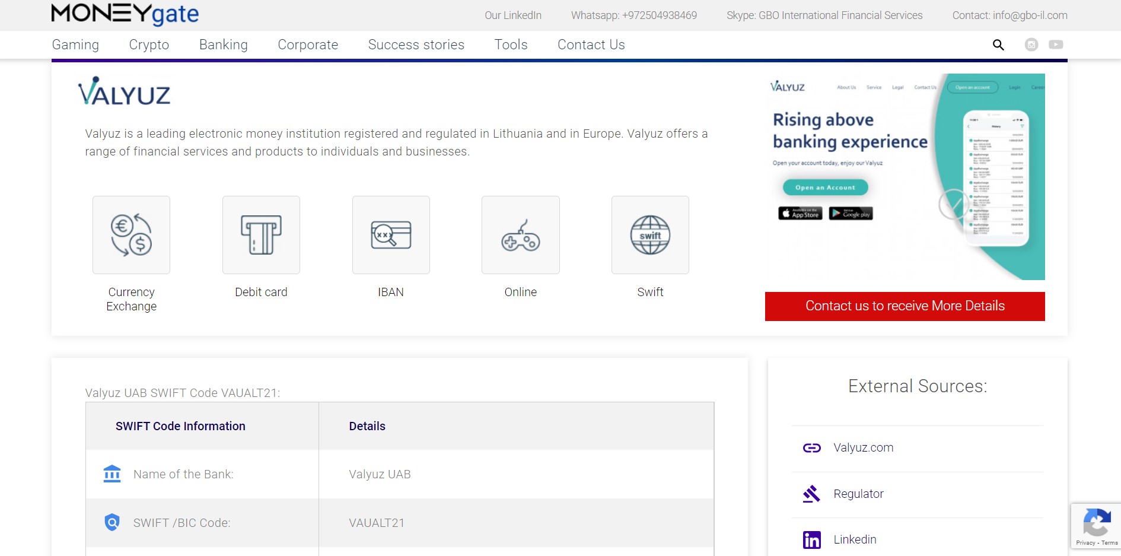Click the Debit card icon tile
Viewport: 1121px width, 556px height.
(261, 235)
